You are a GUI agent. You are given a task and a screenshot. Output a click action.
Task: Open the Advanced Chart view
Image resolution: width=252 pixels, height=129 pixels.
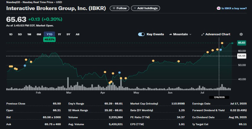216,34
